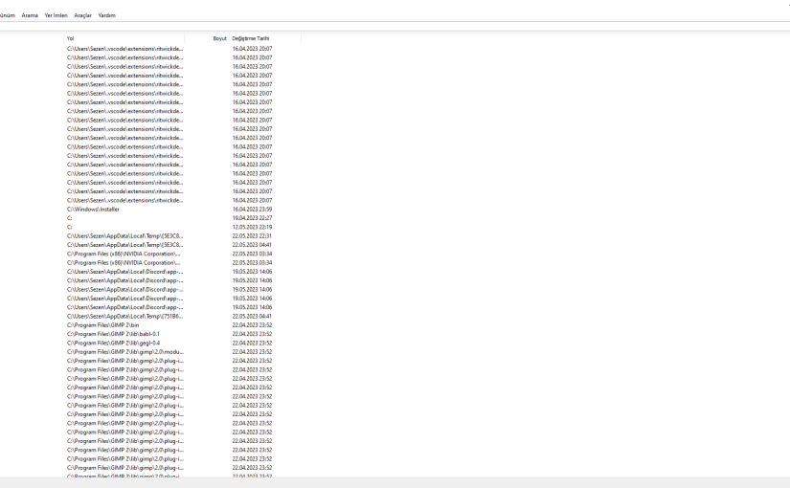
Task: Click the date in the babl-0.1 row
Action: point(252,334)
